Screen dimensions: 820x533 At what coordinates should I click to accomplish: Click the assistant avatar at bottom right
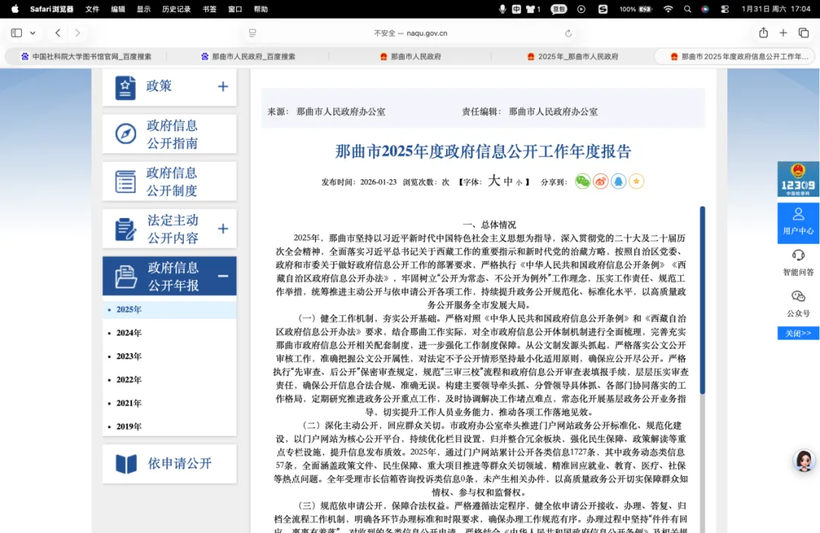(804, 460)
